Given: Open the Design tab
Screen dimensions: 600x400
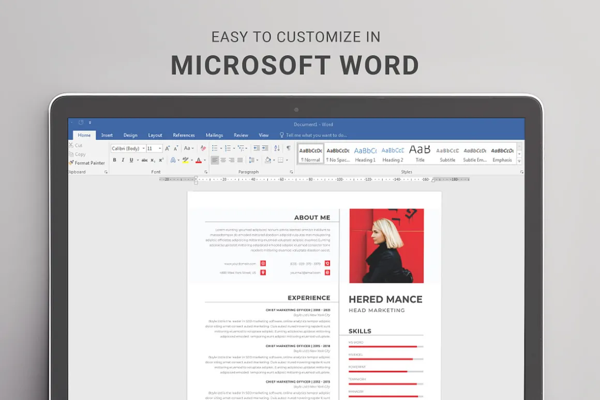Looking at the screenshot, I should pos(130,135).
